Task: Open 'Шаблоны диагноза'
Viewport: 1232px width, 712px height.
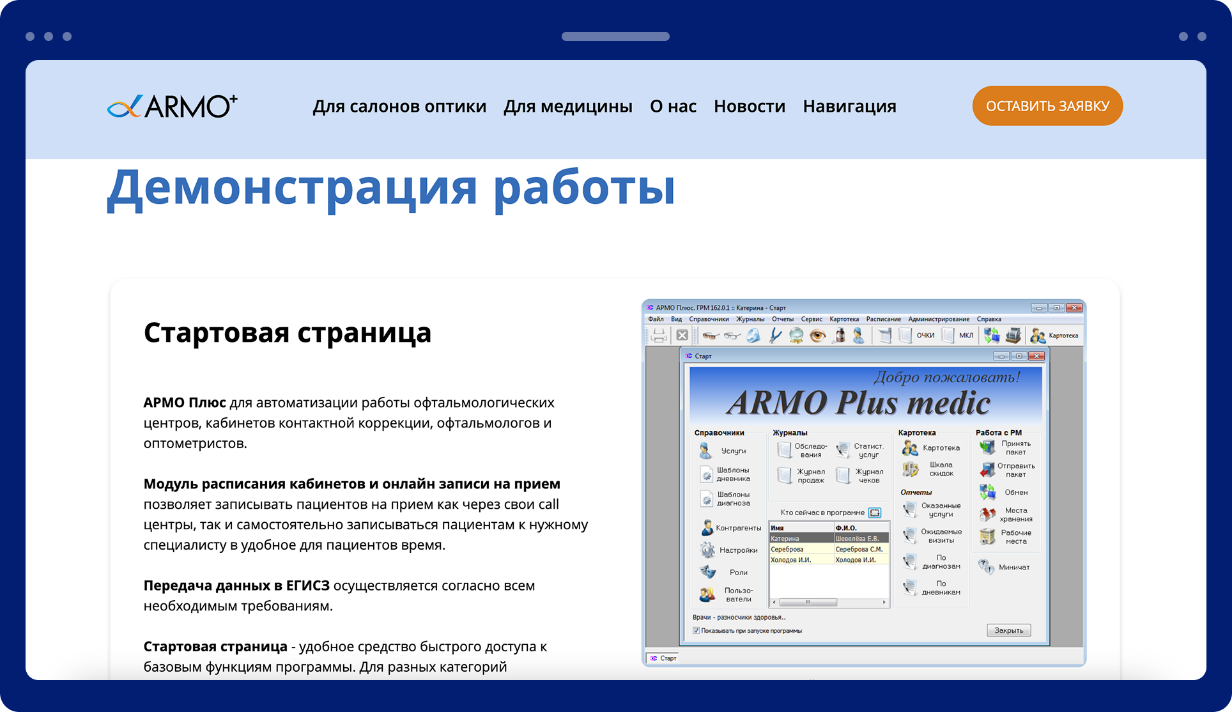Action: click(726, 499)
